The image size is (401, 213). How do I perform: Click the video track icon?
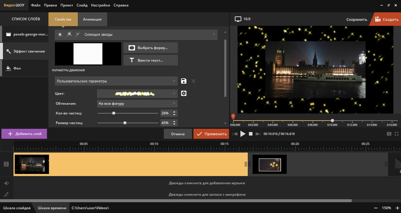click(6, 164)
